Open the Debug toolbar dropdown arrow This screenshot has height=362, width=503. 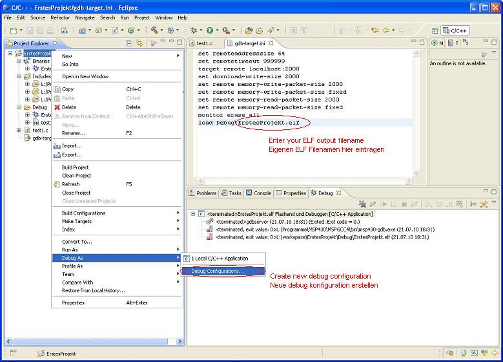click(x=201, y=30)
